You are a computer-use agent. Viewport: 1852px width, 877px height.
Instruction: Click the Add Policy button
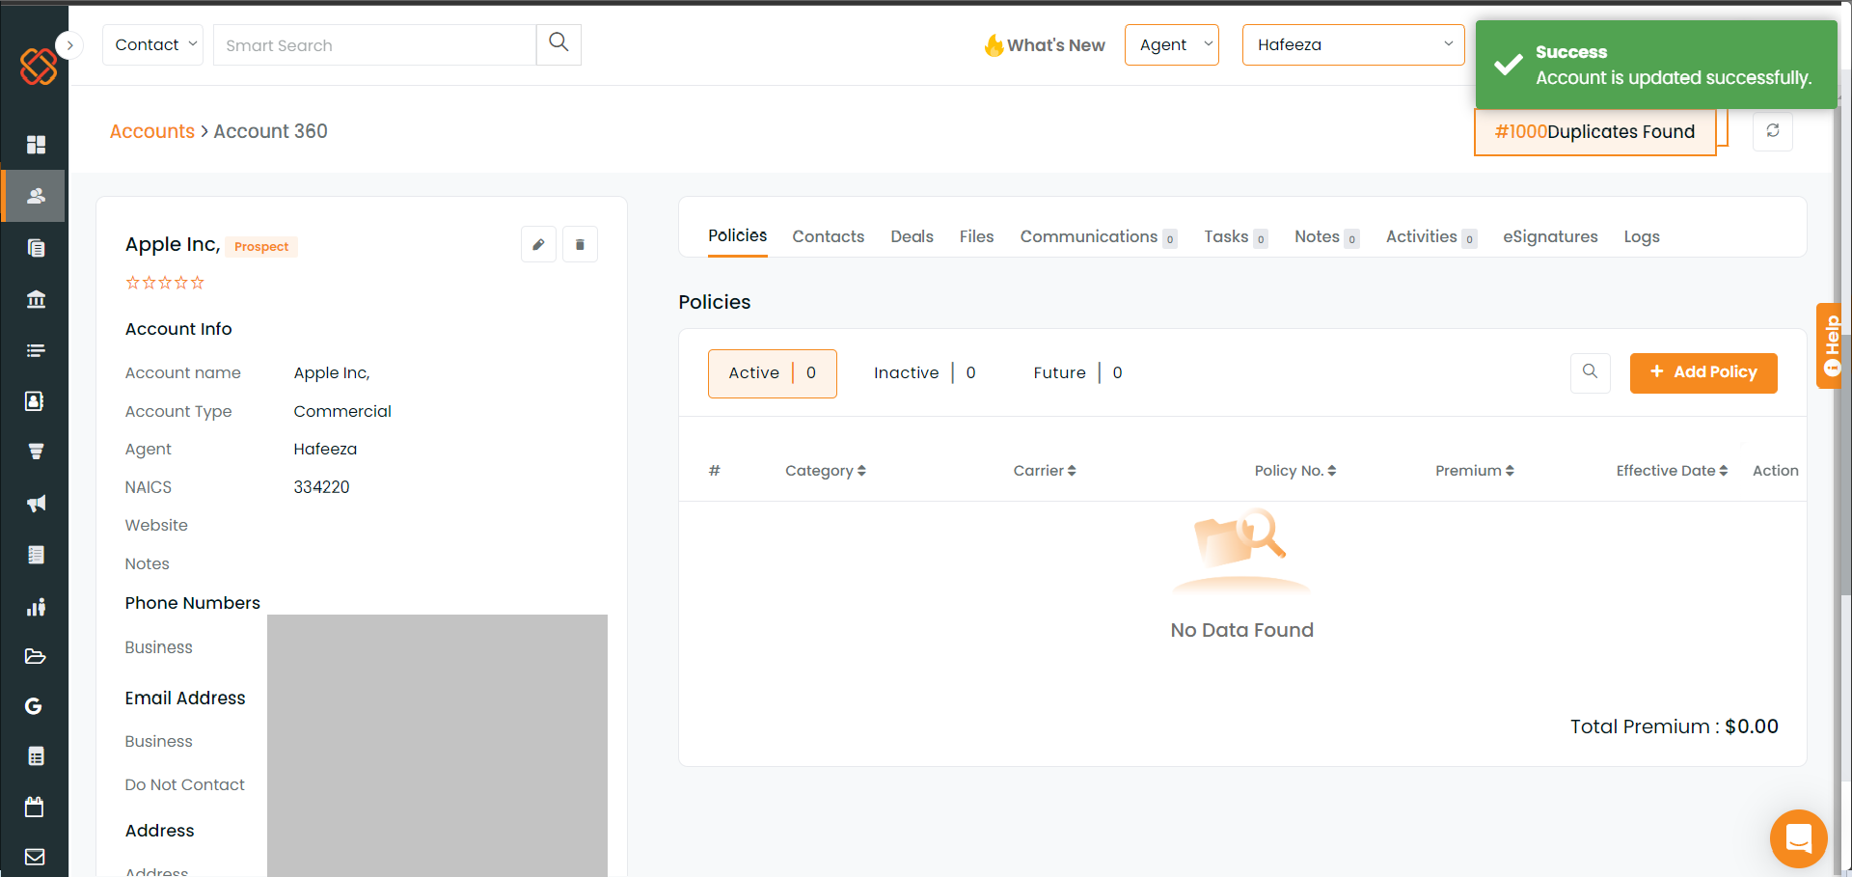click(1703, 372)
